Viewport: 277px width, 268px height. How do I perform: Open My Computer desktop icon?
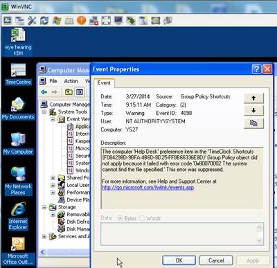[x=18, y=143]
